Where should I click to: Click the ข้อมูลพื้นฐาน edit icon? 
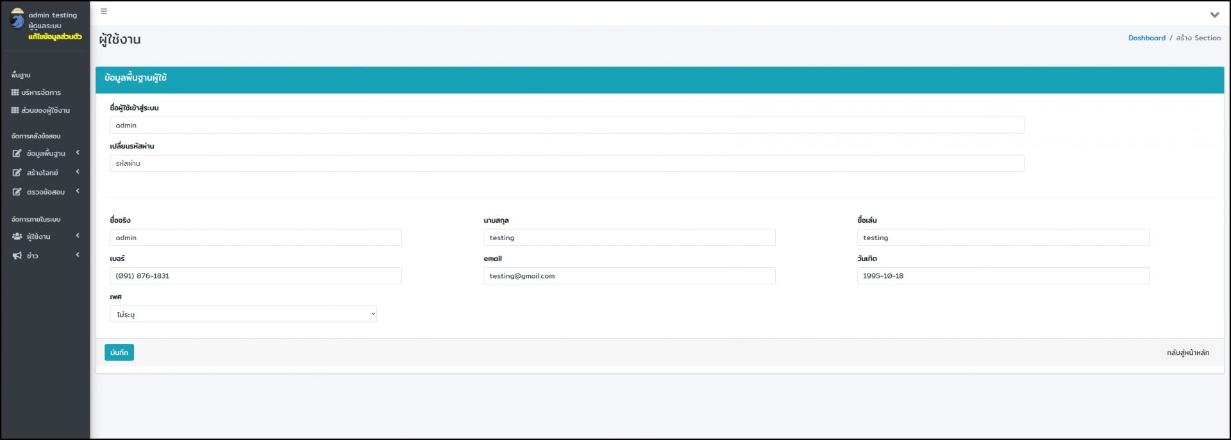(17, 154)
